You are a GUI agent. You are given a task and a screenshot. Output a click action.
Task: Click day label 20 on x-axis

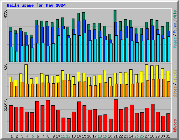click(110, 136)
